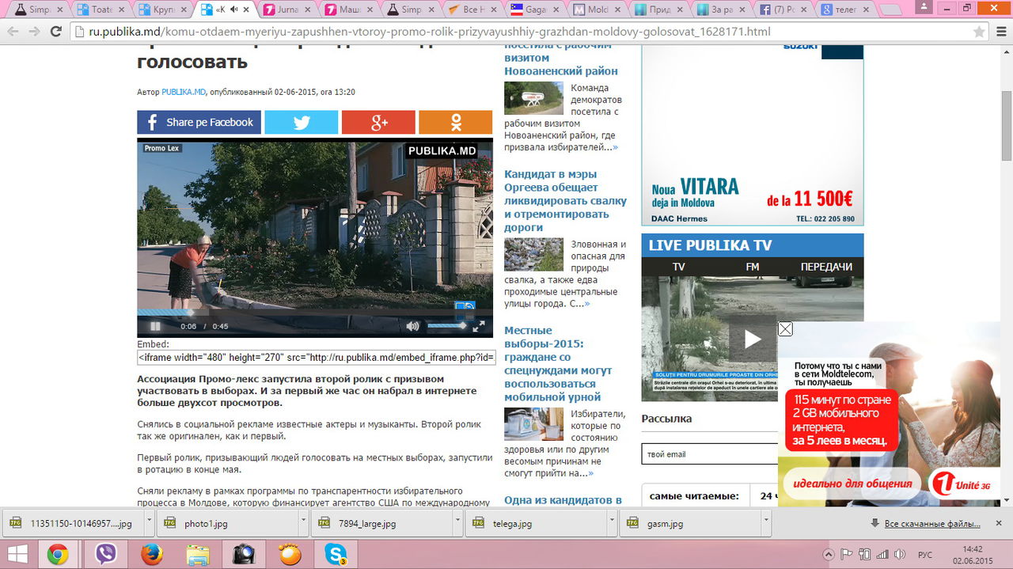Image resolution: width=1013 pixels, height=569 pixels.
Task: Switch to Gagauz browser tab
Action: pyautogui.click(x=534, y=9)
